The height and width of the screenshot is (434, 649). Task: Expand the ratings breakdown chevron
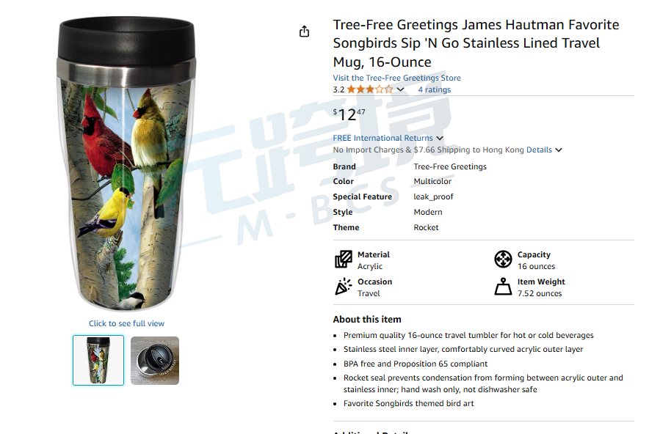click(400, 89)
